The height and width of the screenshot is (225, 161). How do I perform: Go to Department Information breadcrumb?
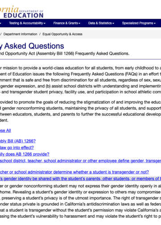click(x=20, y=34)
